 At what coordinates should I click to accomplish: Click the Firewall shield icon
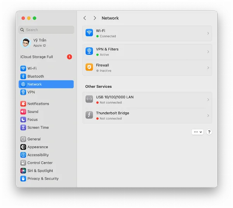point(89,68)
